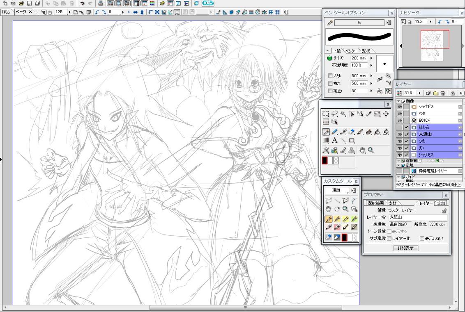This screenshot has height=312, width=465.
Task: Enable the 入り checkbox in pen options
Action: tap(330, 76)
